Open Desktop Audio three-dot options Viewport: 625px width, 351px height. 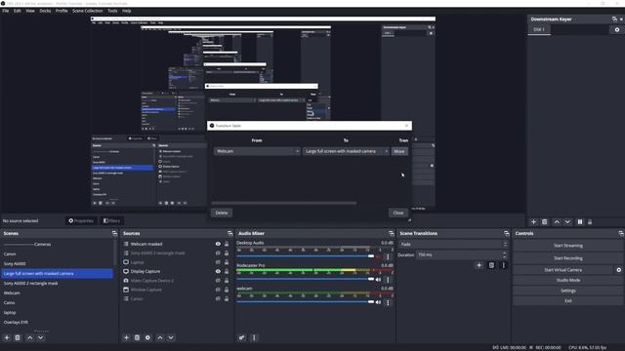coord(388,257)
